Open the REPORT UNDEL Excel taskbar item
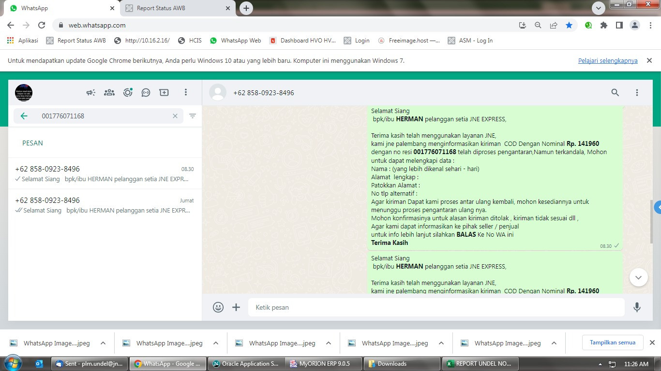Screen dimensions: 661x371 480,364
